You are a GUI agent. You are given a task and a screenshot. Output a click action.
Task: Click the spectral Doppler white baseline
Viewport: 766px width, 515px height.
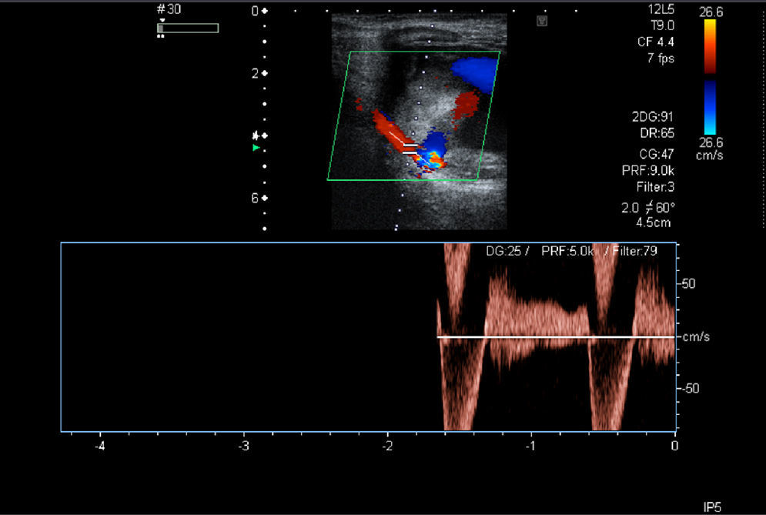point(554,337)
